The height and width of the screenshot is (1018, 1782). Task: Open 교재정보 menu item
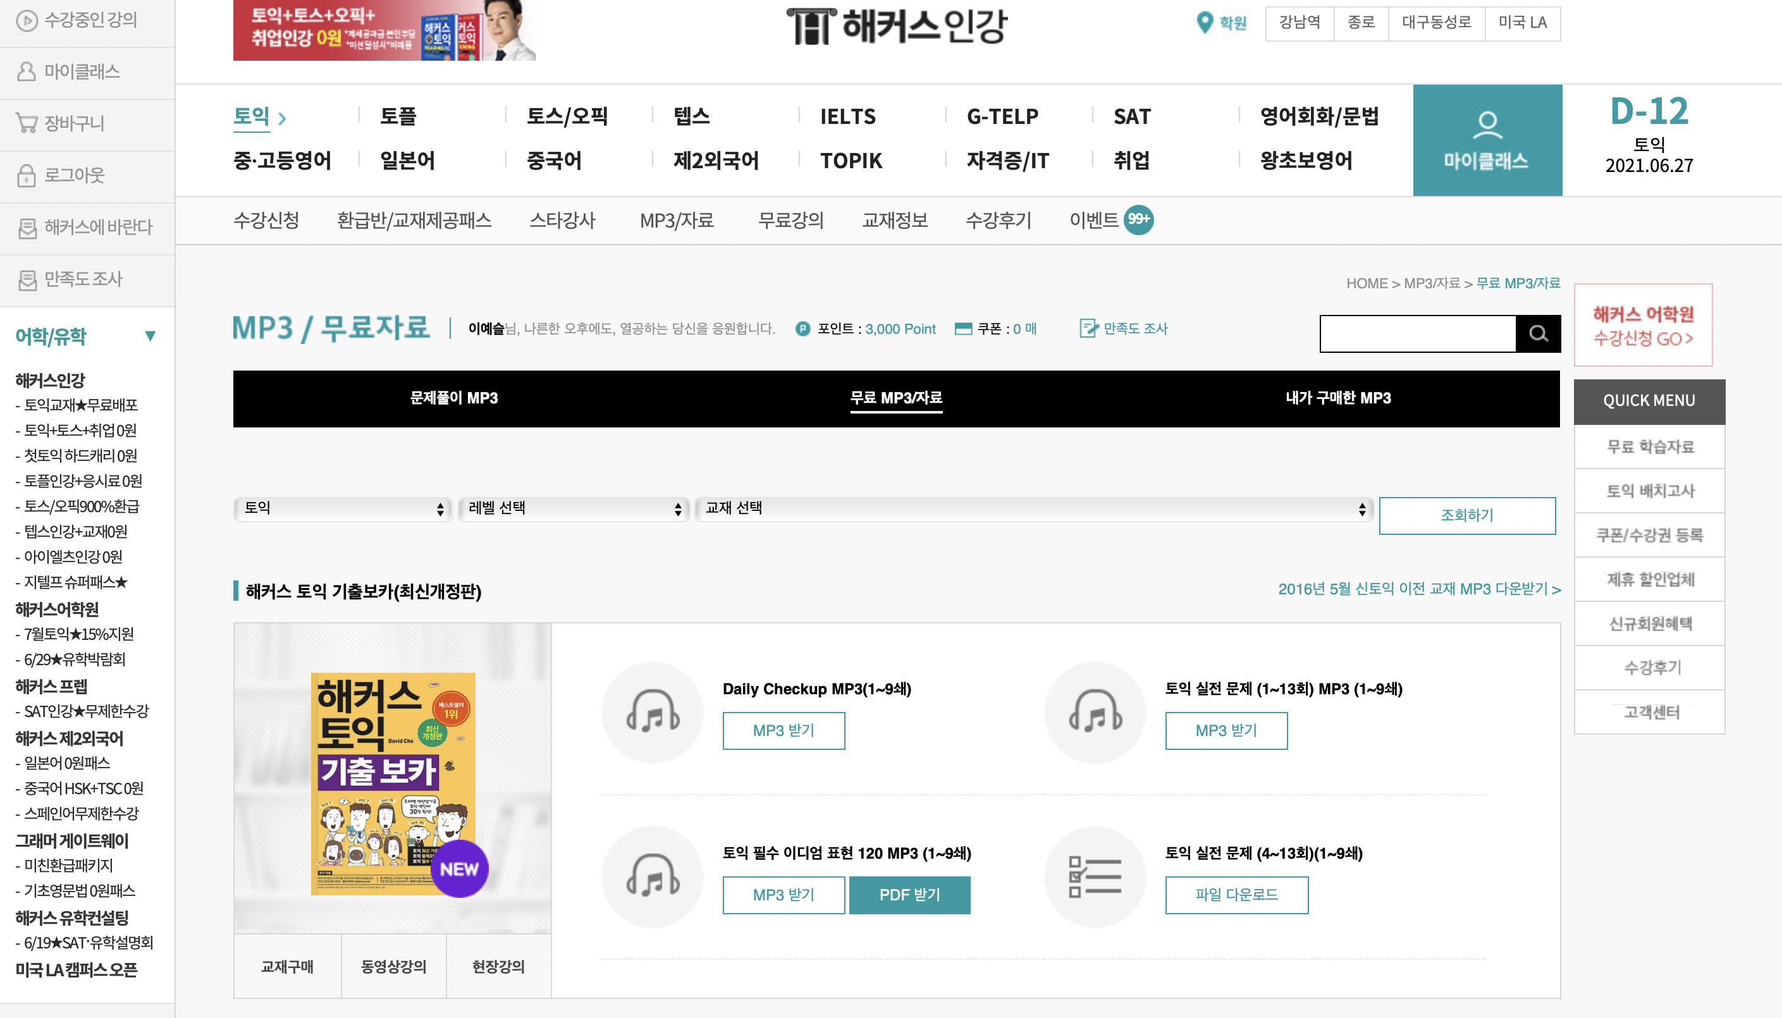click(895, 220)
